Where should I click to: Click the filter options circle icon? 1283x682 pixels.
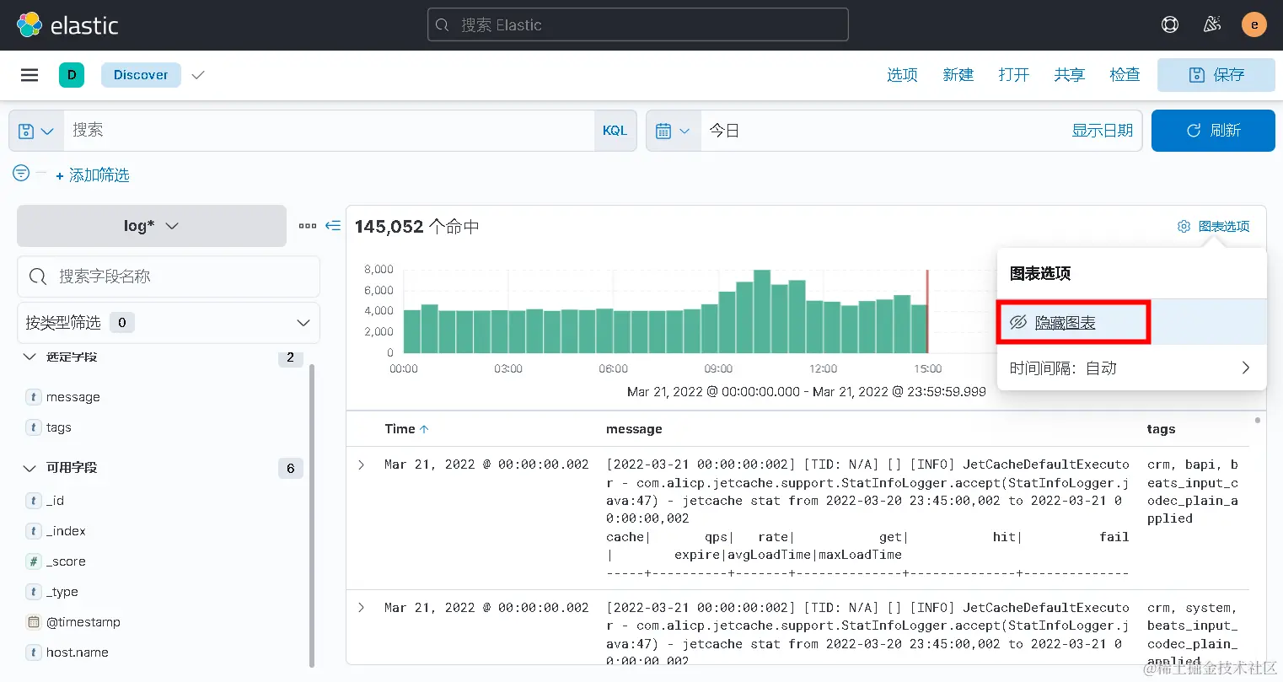tap(21, 173)
